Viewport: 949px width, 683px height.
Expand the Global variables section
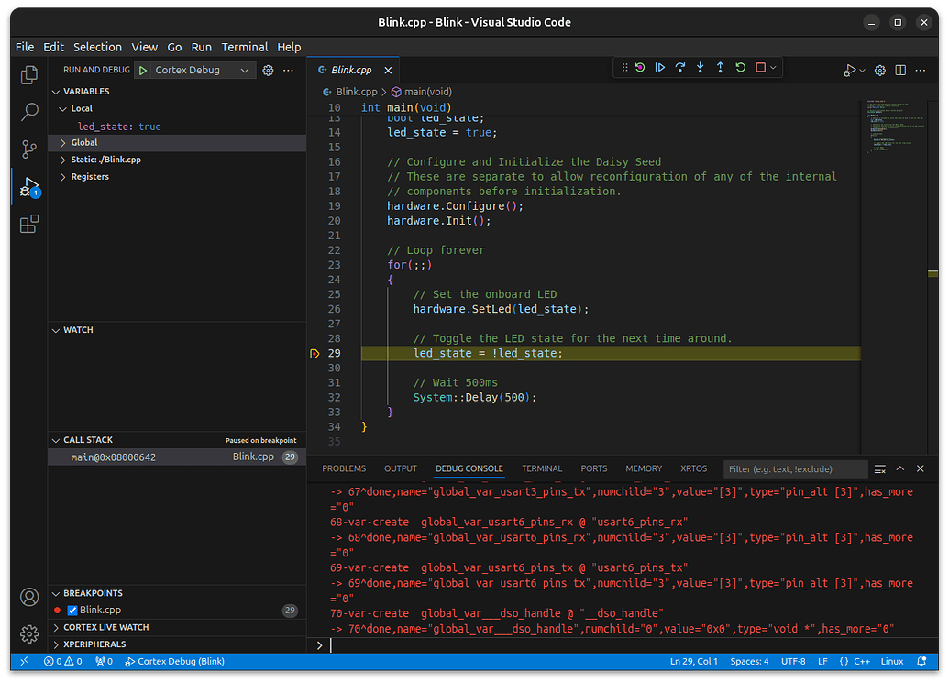tap(84, 143)
